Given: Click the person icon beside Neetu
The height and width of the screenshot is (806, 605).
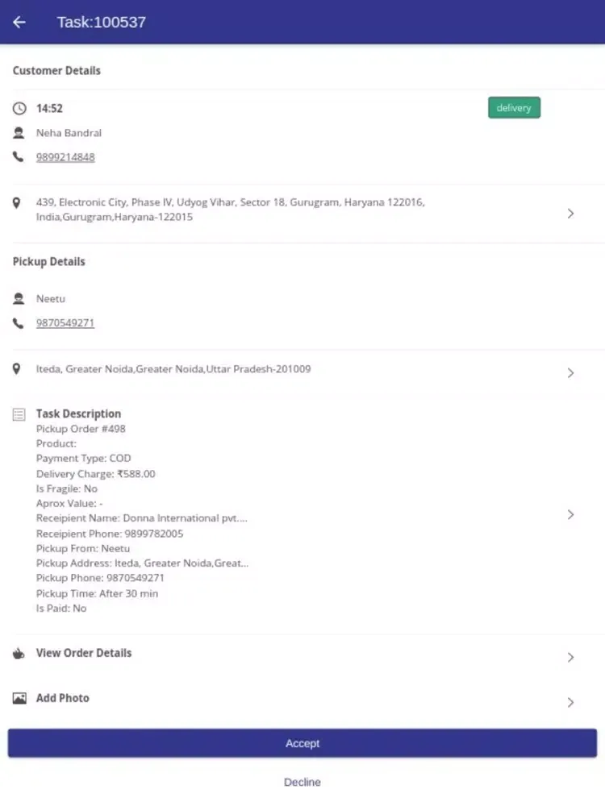Looking at the screenshot, I should (x=19, y=299).
